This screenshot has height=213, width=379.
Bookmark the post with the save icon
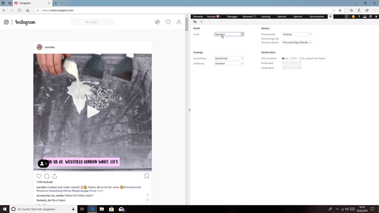[x=146, y=176]
